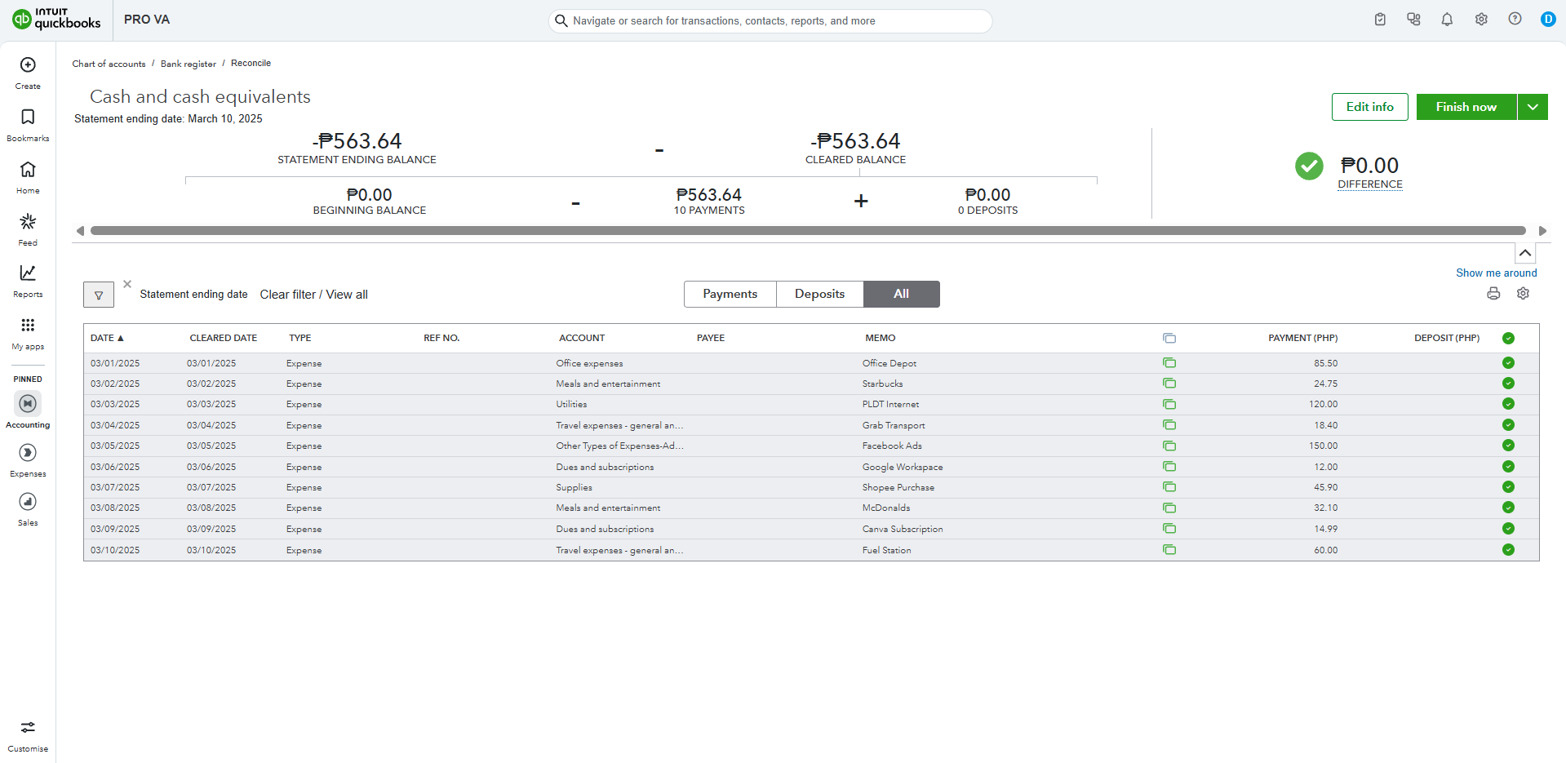Toggle cleared checkmark for Starbucks transaction
This screenshot has height=763, width=1566.
1508,384
